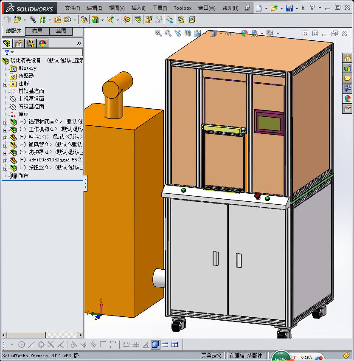Expand the 注解 annotations folder
The image size is (354, 361).
pos(5,84)
